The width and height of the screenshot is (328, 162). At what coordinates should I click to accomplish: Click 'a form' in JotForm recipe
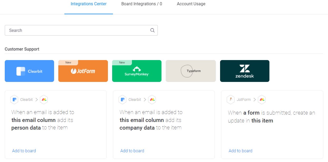click(251, 113)
